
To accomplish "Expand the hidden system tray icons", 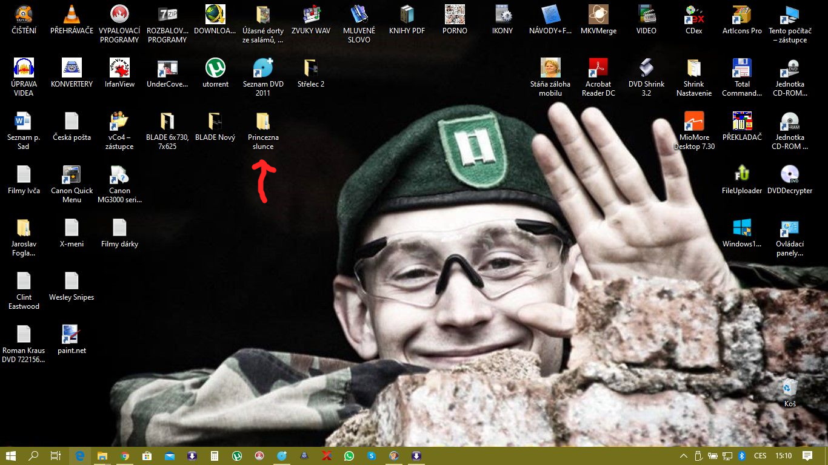I will 683,456.
